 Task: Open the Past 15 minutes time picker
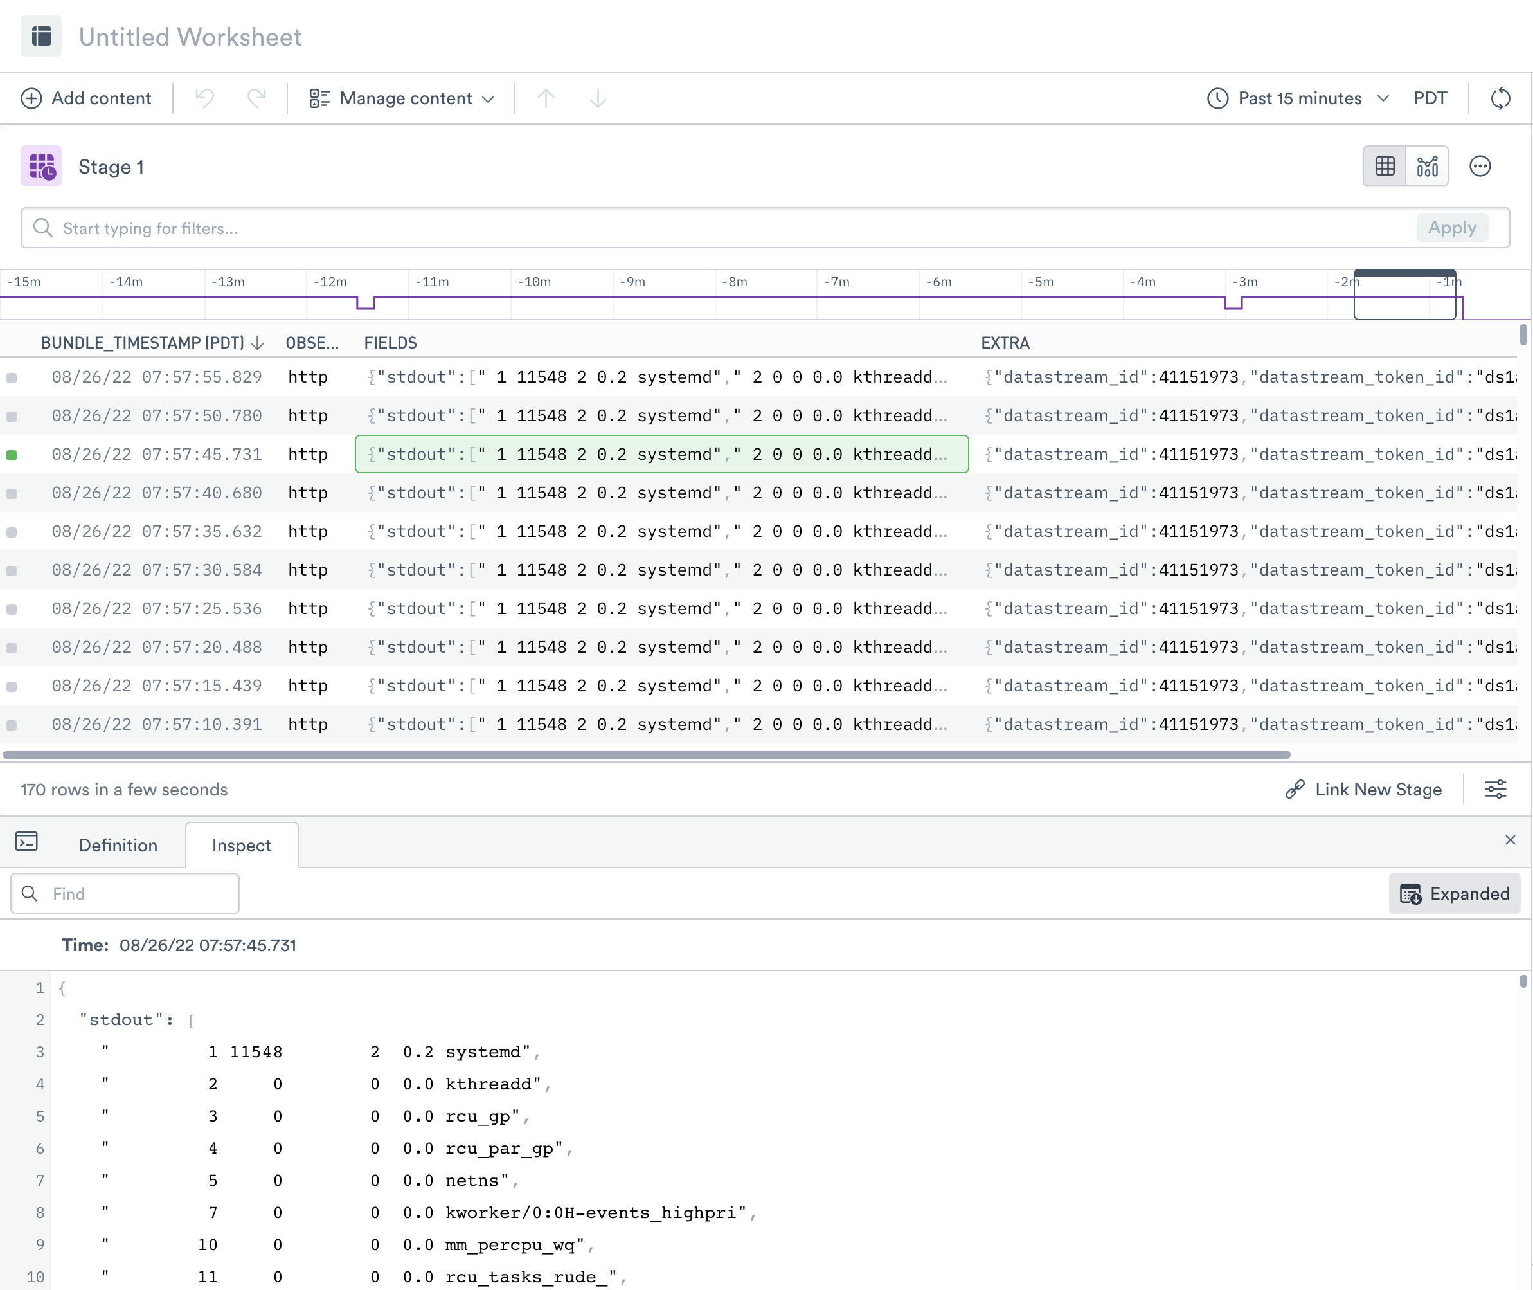tap(1298, 98)
